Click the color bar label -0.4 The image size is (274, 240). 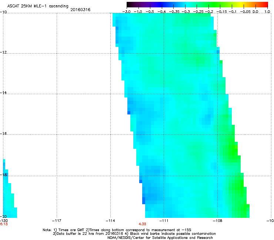point(161,12)
